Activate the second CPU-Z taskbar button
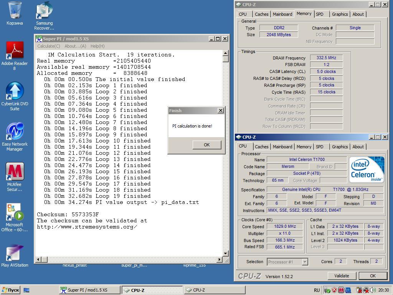393x295 pixels. point(215,290)
